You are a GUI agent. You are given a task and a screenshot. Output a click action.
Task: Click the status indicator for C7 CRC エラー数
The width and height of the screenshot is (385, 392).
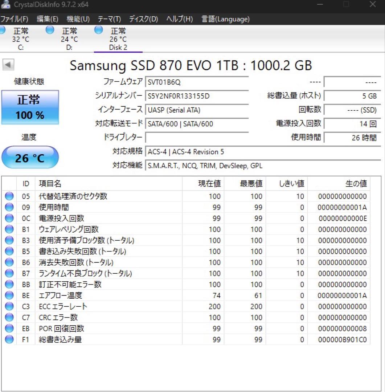pyautogui.click(x=9, y=317)
